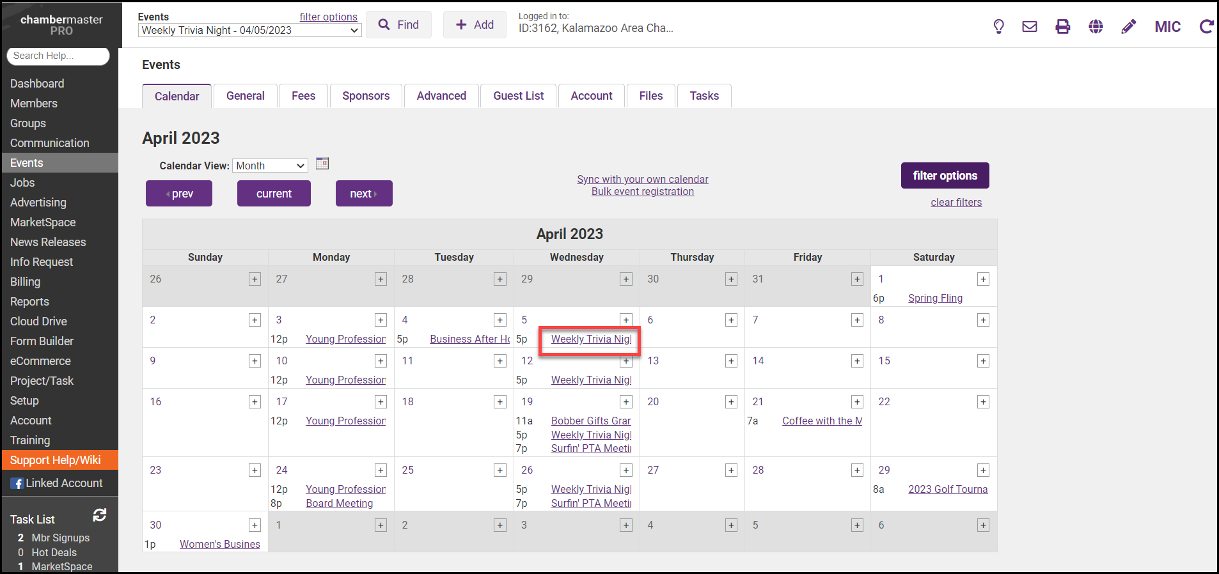Go to next month

(x=364, y=194)
